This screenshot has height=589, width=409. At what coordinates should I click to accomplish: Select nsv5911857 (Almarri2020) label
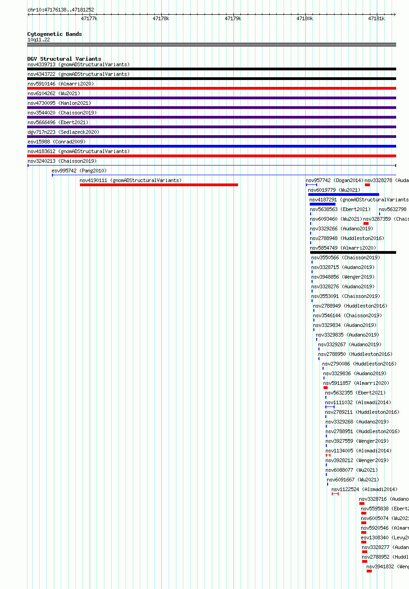(356, 383)
